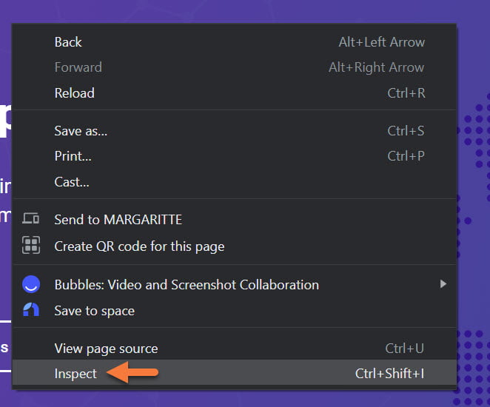490x407 pixels.
Task: Click the Send to MARGARITTE device icon
Action: click(30, 219)
